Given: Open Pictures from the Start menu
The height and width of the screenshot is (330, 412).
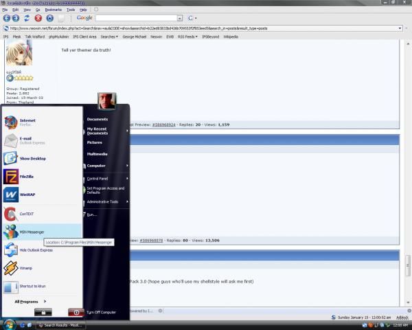Looking at the screenshot, I should 95,142.
